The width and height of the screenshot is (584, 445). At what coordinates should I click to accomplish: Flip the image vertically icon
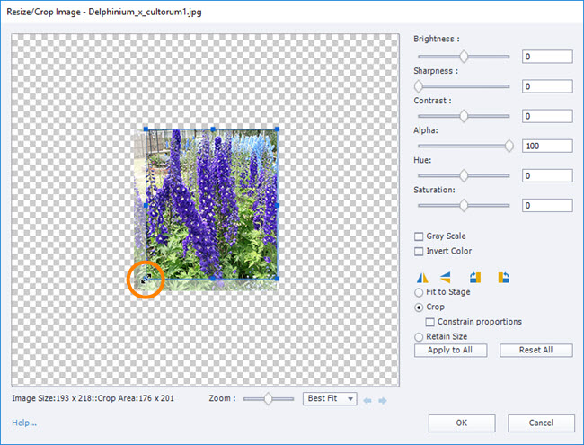point(445,278)
